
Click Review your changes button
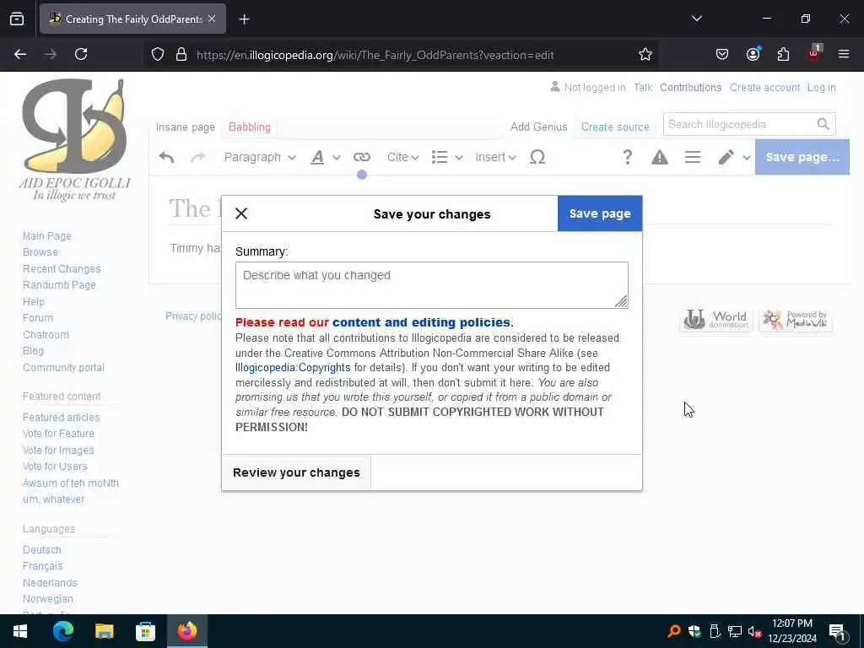[x=296, y=472]
